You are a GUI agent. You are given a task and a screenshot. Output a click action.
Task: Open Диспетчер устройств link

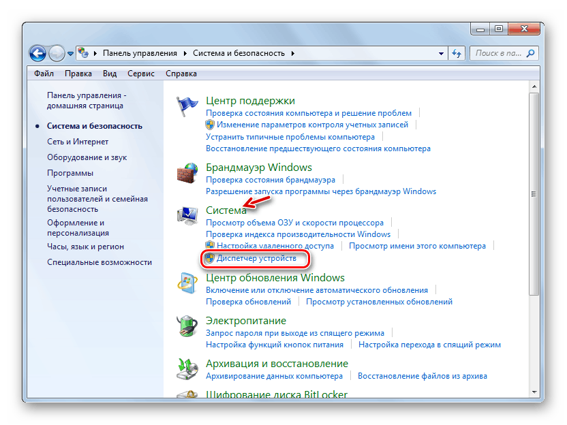point(256,259)
